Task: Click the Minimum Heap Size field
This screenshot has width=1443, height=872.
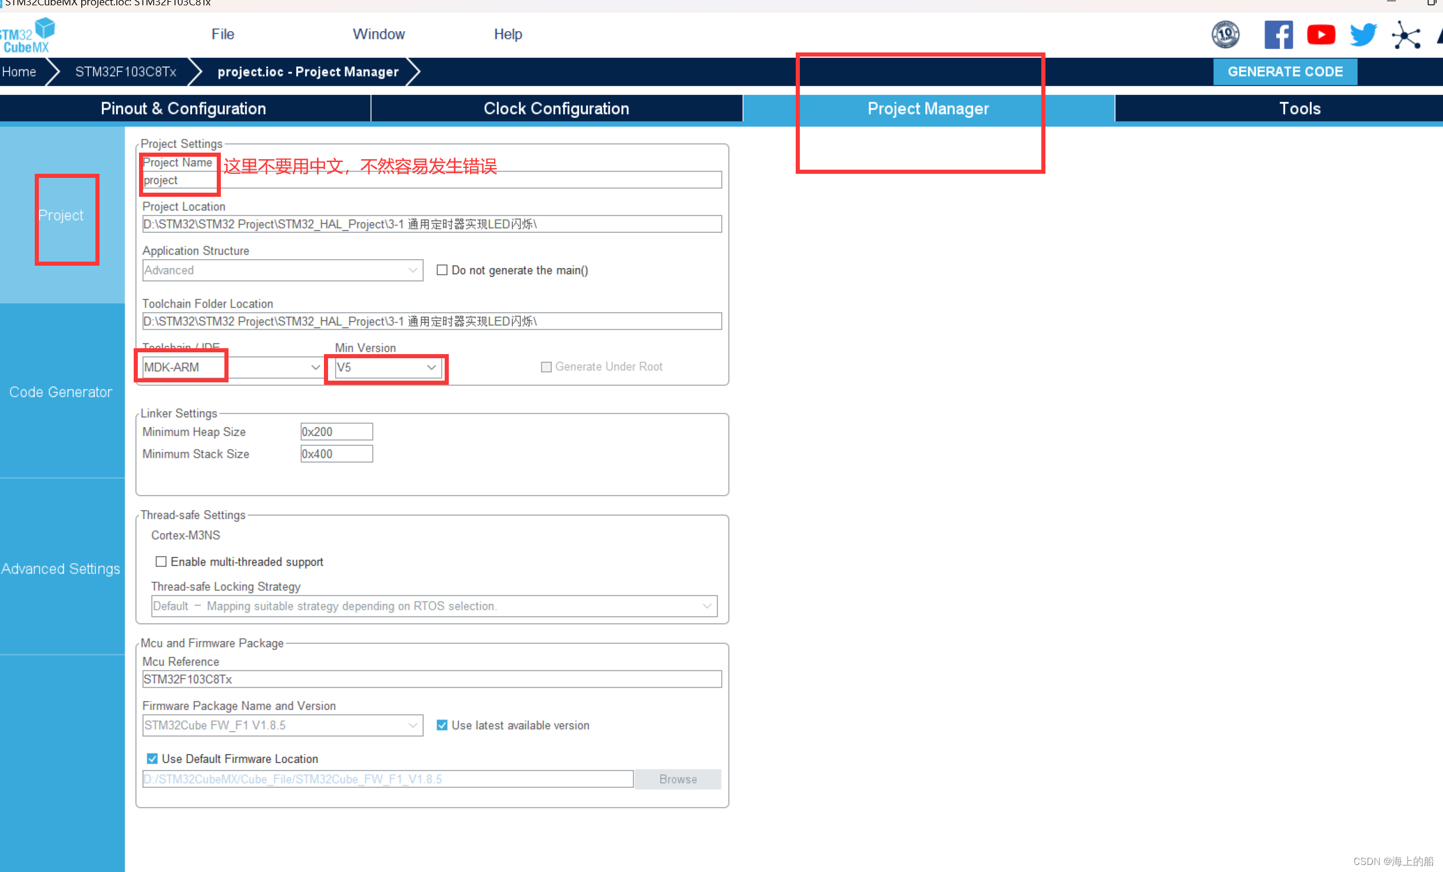Action: [336, 432]
